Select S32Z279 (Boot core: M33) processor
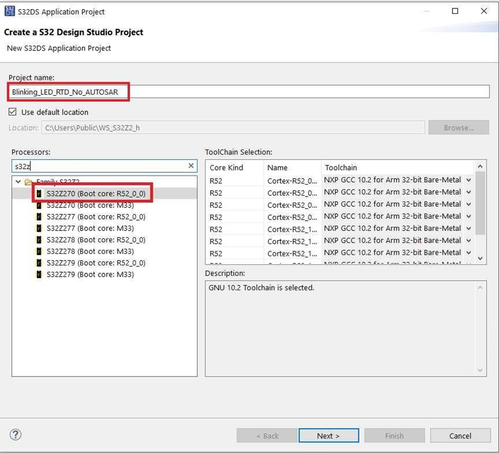499x453 pixels. click(x=90, y=274)
